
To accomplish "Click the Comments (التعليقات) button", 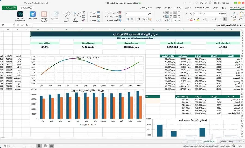I will pyautogui.click(x=26, y=8).
